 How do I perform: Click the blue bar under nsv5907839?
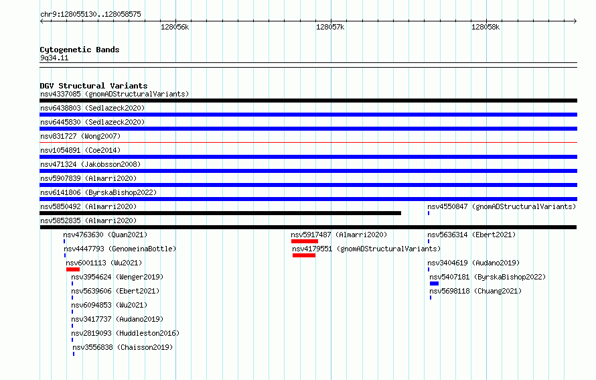[x=308, y=185]
